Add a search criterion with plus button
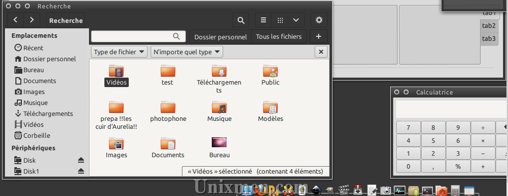This screenshot has width=508, height=196. click(319, 36)
